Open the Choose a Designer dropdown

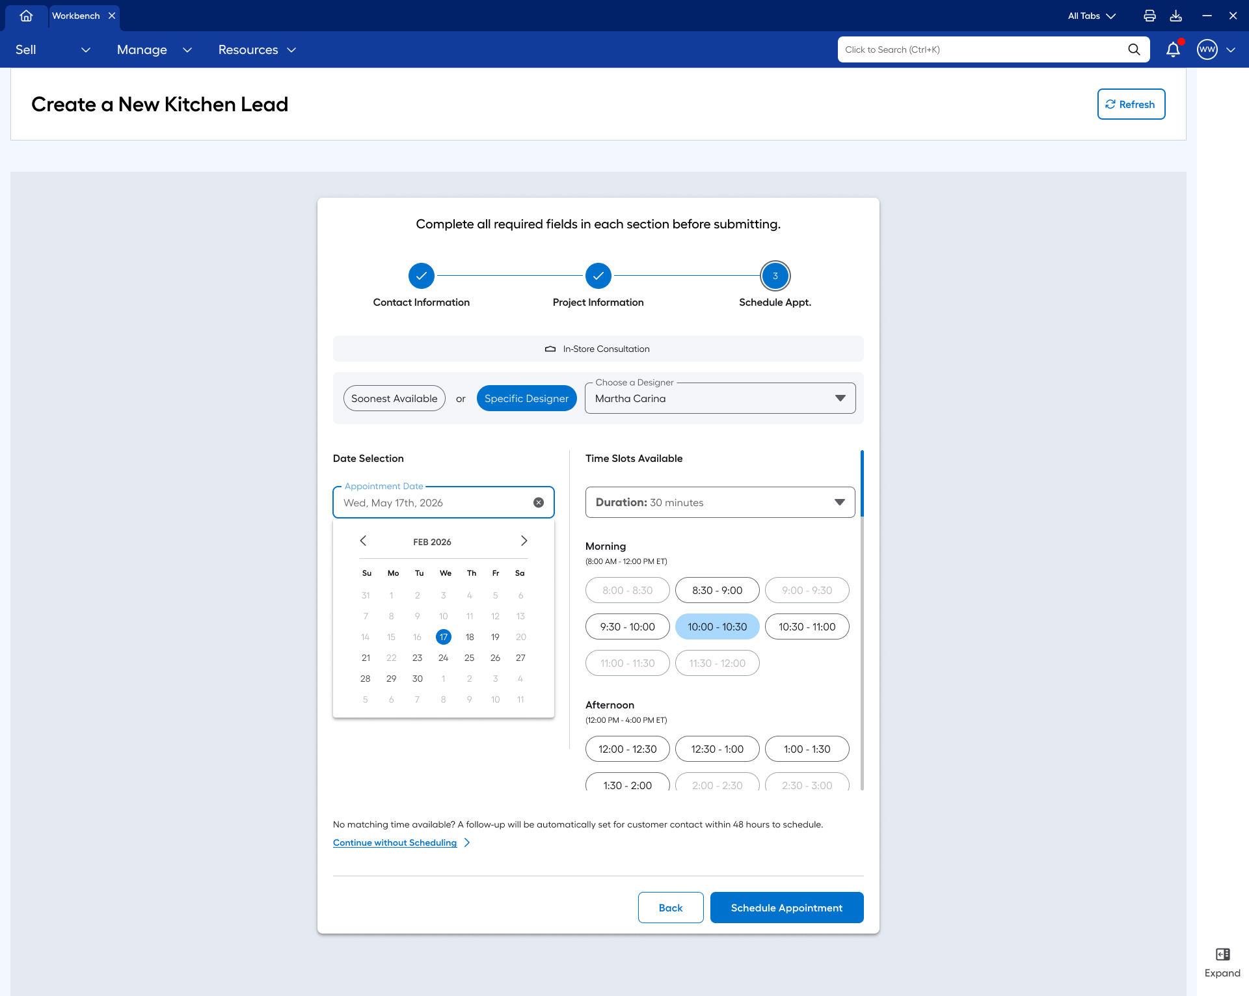(x=720, y=398)
